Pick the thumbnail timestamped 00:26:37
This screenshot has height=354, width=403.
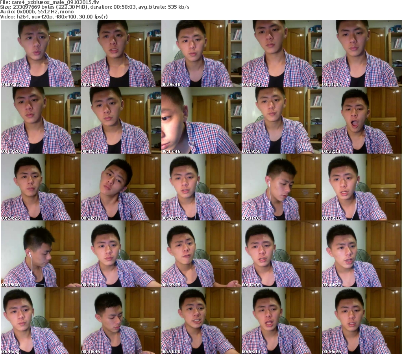(x=121, y=187)
